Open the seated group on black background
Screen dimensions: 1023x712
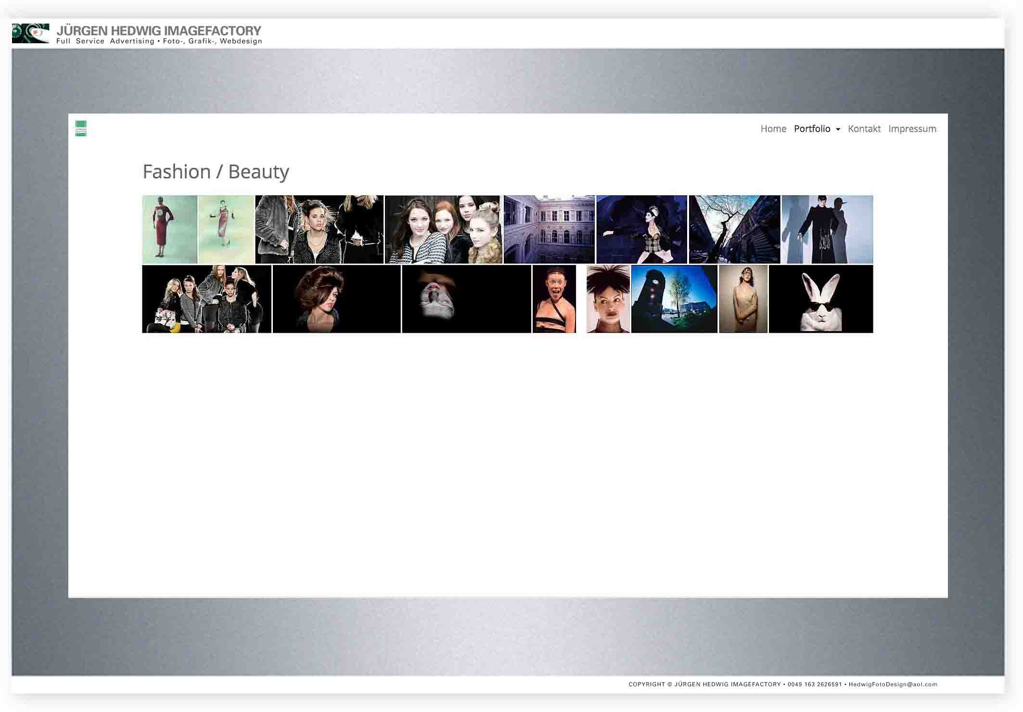point(206,299)
